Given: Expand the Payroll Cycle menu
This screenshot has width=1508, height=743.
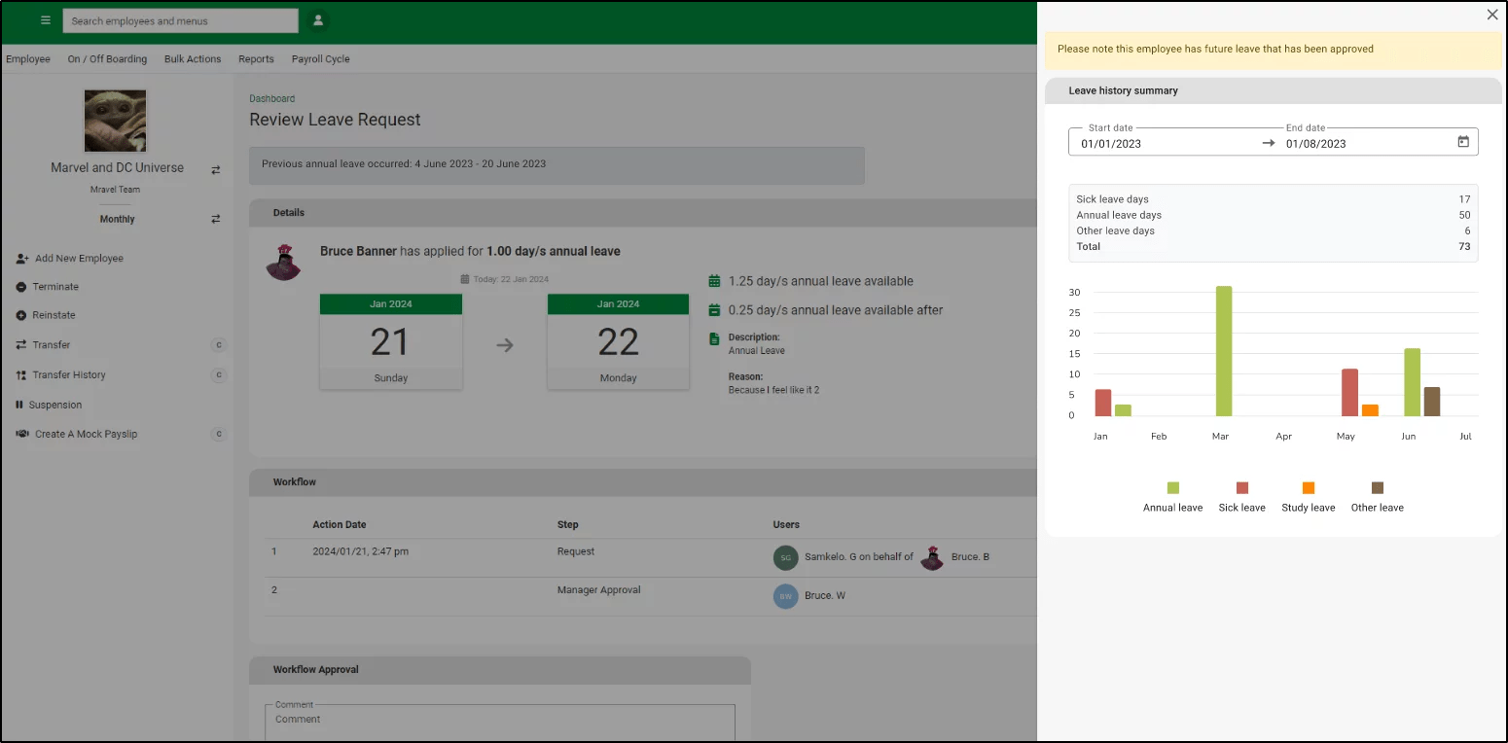Looking at the screenshot, I should point(320,59).
